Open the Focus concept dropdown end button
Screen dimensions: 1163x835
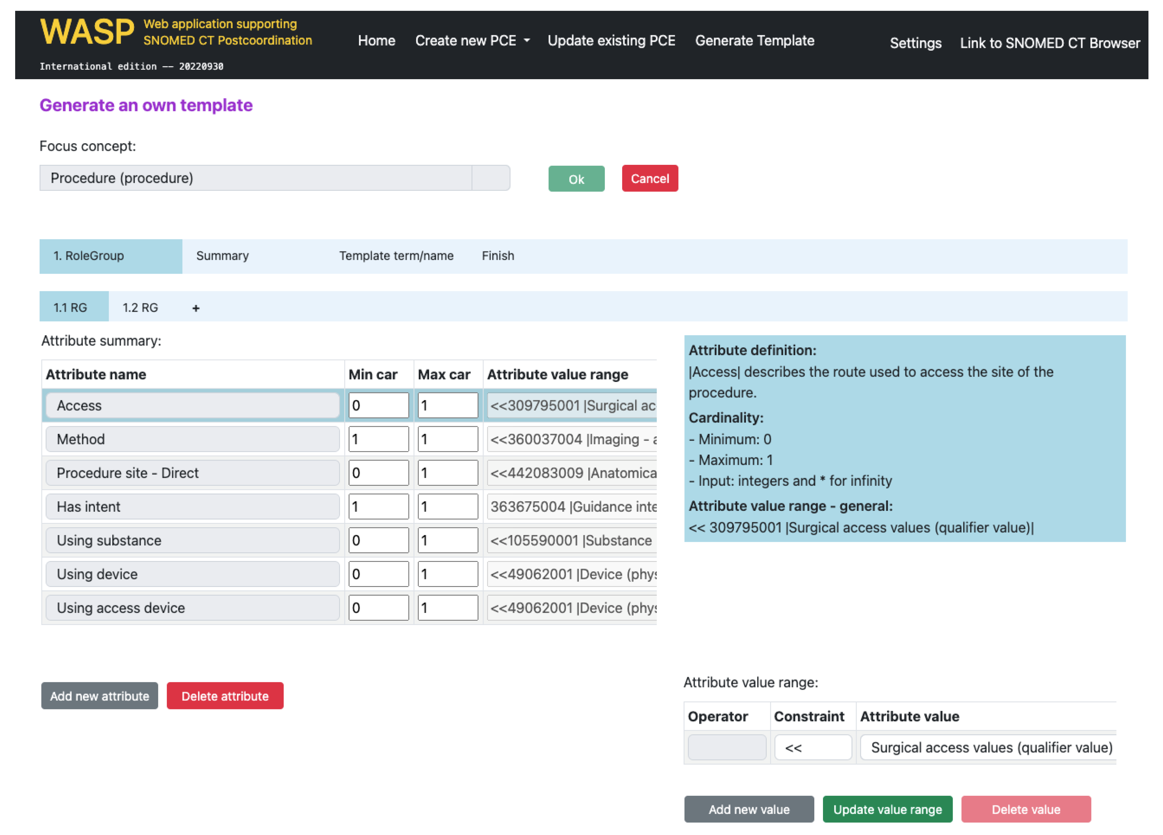click(x=490, y=178)
